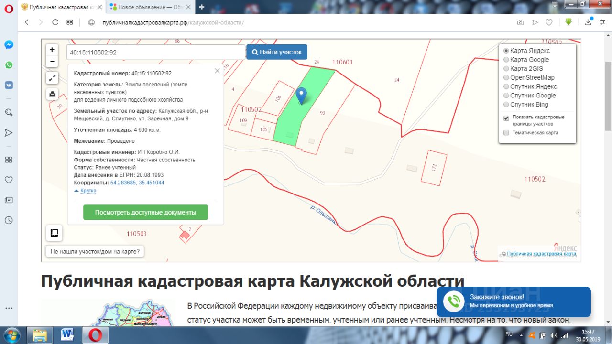This screenshot has width=612, height=344.
Task: Select Спутник Google layer
Action: [506, 96]
